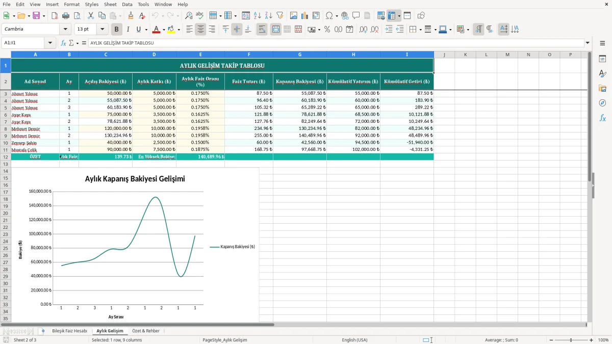Click the Copy icon
Screen dimensions: 612x344
tap(101, 16)
